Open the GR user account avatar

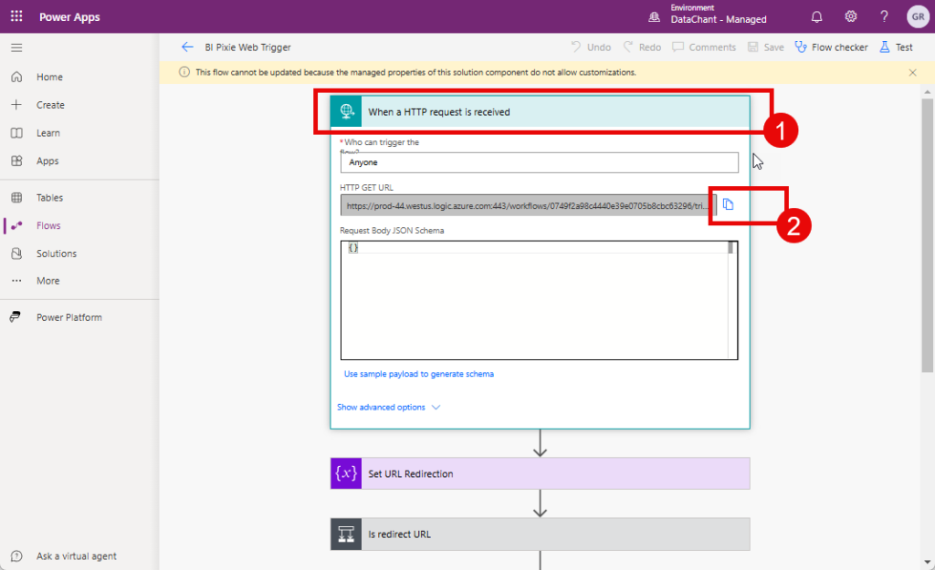(916, 16)
